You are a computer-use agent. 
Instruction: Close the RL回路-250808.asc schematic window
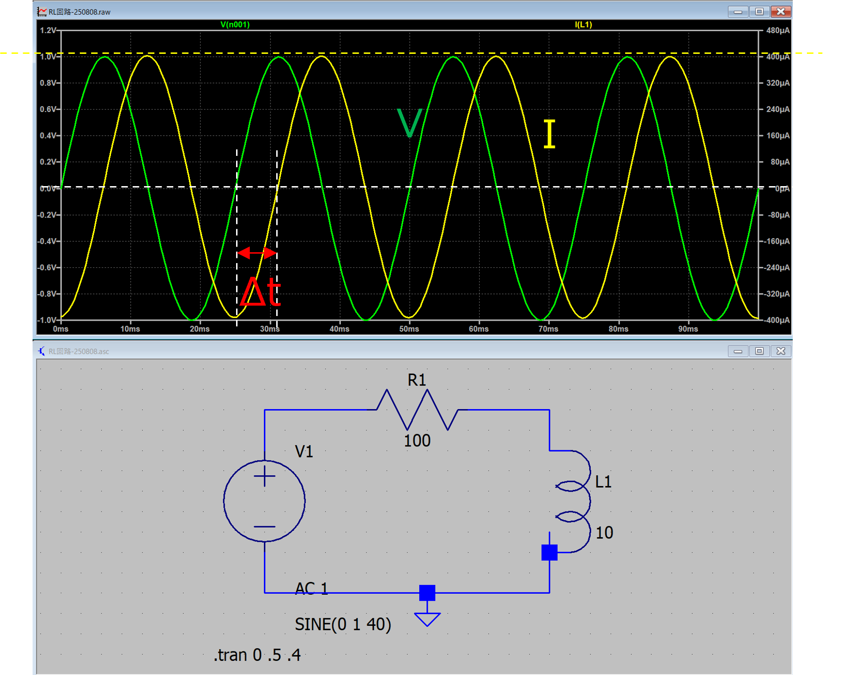pos(781,351)
